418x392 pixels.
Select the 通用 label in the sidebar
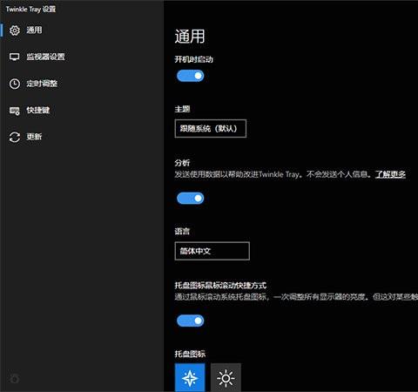click(34, 30)
